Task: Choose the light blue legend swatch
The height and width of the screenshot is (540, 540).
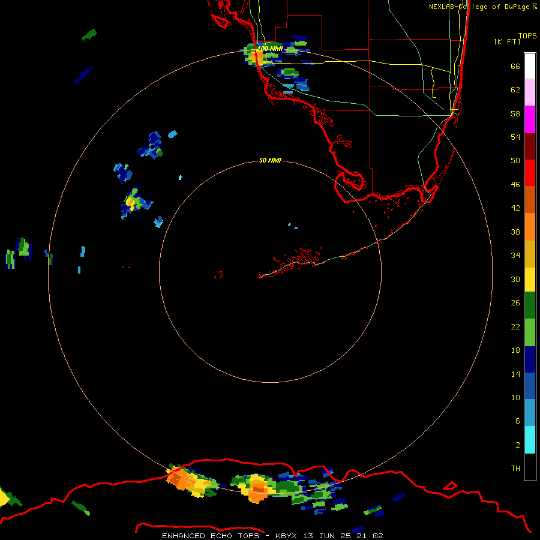Action: tap(530, 413)
